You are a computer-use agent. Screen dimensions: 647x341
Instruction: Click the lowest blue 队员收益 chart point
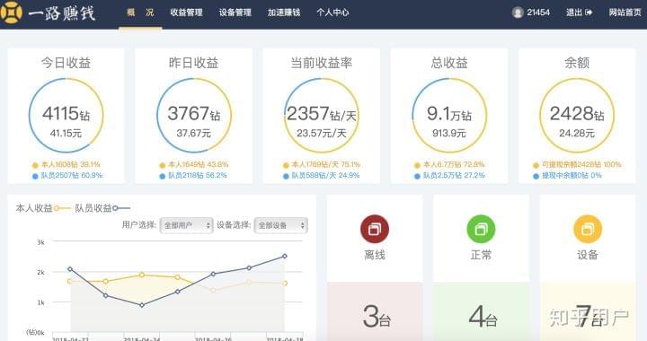pos(142,305)
